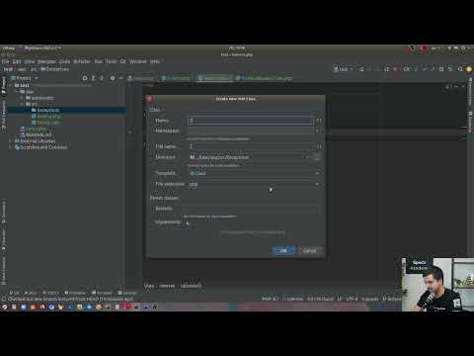This screenshot has width=474, height=356.
Task: Open the Project view dropdown
Action: pos(25,78)
